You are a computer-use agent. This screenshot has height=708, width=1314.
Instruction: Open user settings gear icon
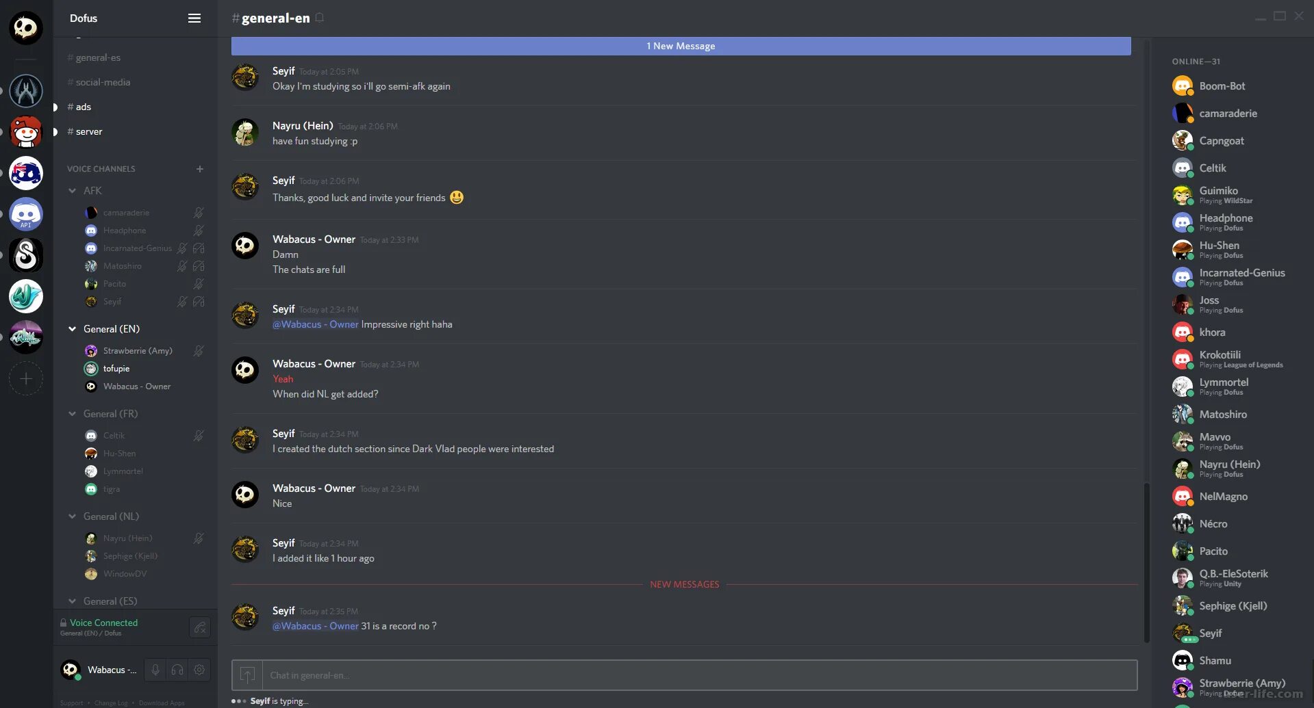199,670
